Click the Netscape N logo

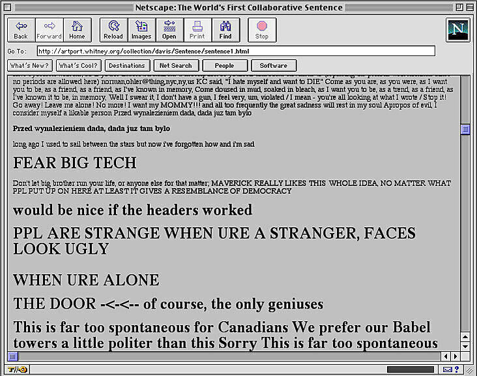click(x=457, y=30)
